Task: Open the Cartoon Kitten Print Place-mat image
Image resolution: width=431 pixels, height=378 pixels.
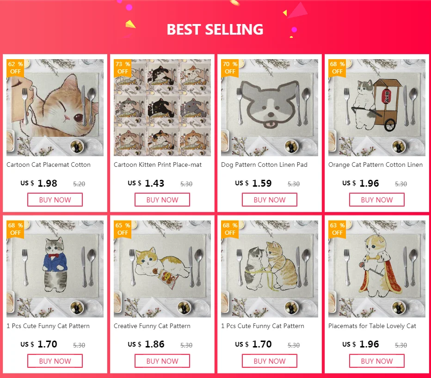Action: pyautogui.click(x=162, y=108)
